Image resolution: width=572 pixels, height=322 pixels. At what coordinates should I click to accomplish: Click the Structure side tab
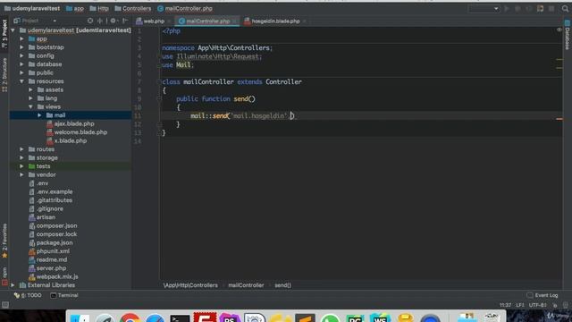4,75
